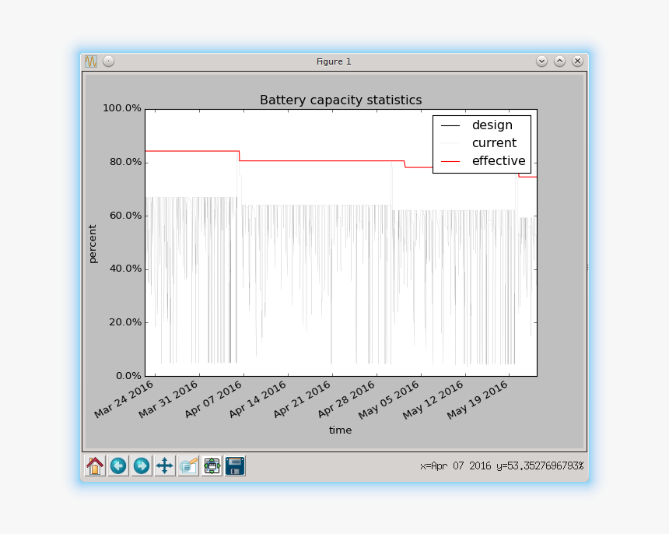Minimize the Figure 1 window
This screenshot has width=669, height=534.
click(x=541, y=61)
